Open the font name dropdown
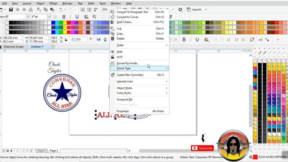Screen dimensions: 288x162 [x=28, y=17]
